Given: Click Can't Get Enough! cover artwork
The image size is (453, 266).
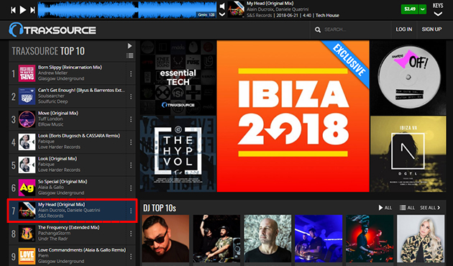Looking at the screenshot, I should click(27, 96).
